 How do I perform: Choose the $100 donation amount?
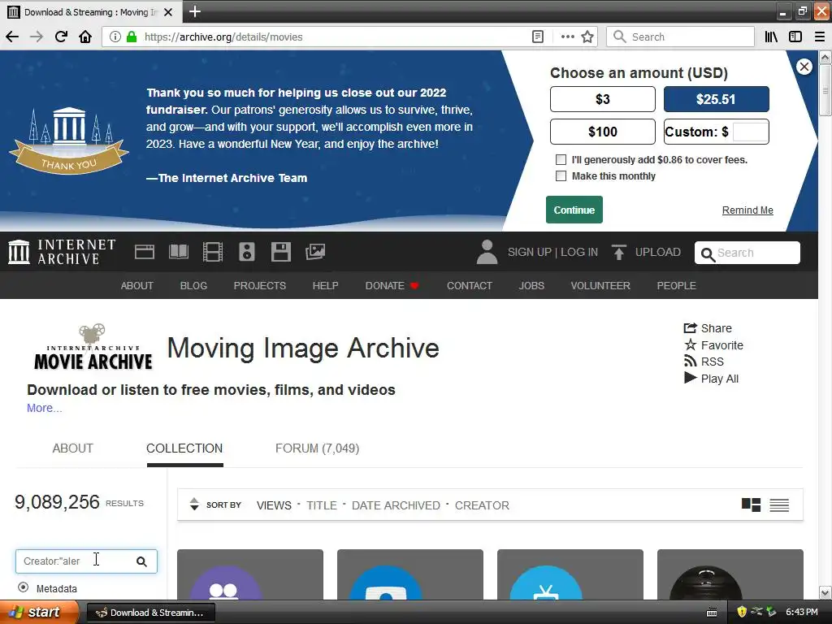click(603, 132)
